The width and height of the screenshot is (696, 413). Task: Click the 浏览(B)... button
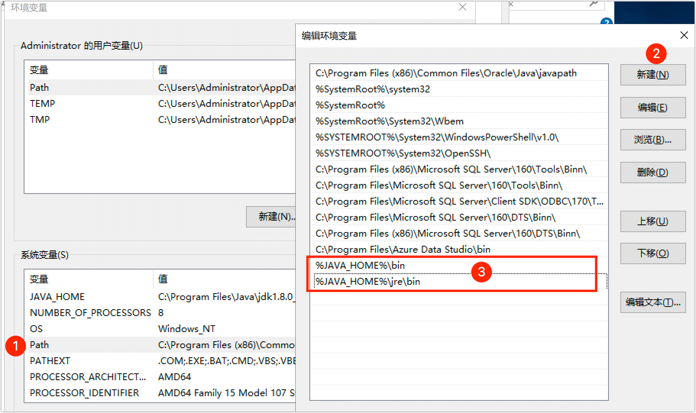pyautogui.click(x=652, y=140)
